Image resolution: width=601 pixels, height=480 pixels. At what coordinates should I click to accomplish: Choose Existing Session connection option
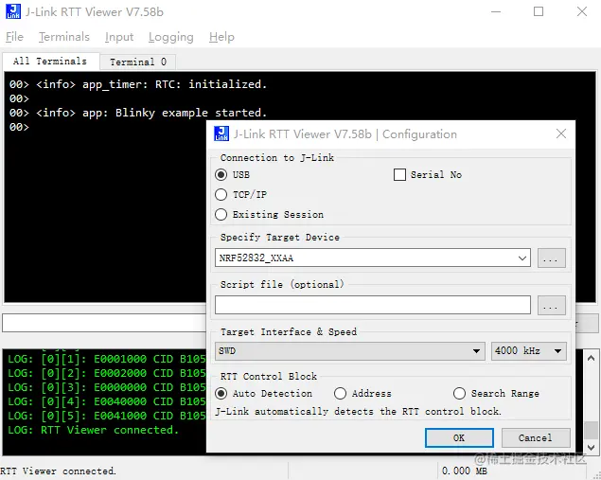[221, 214]
